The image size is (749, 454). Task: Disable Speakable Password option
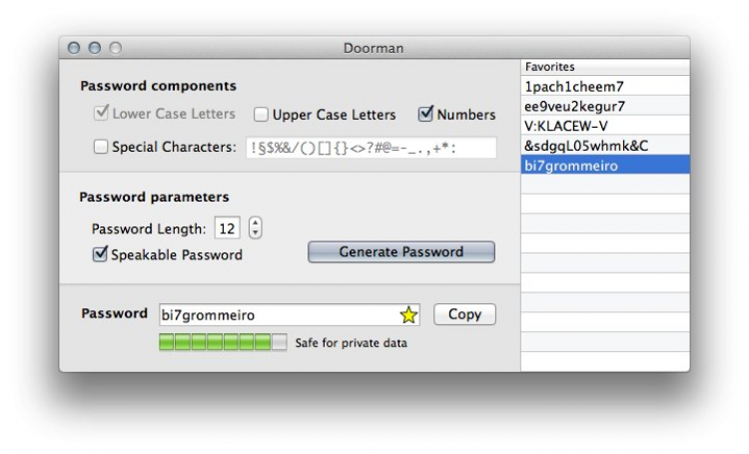click(101, 254)
